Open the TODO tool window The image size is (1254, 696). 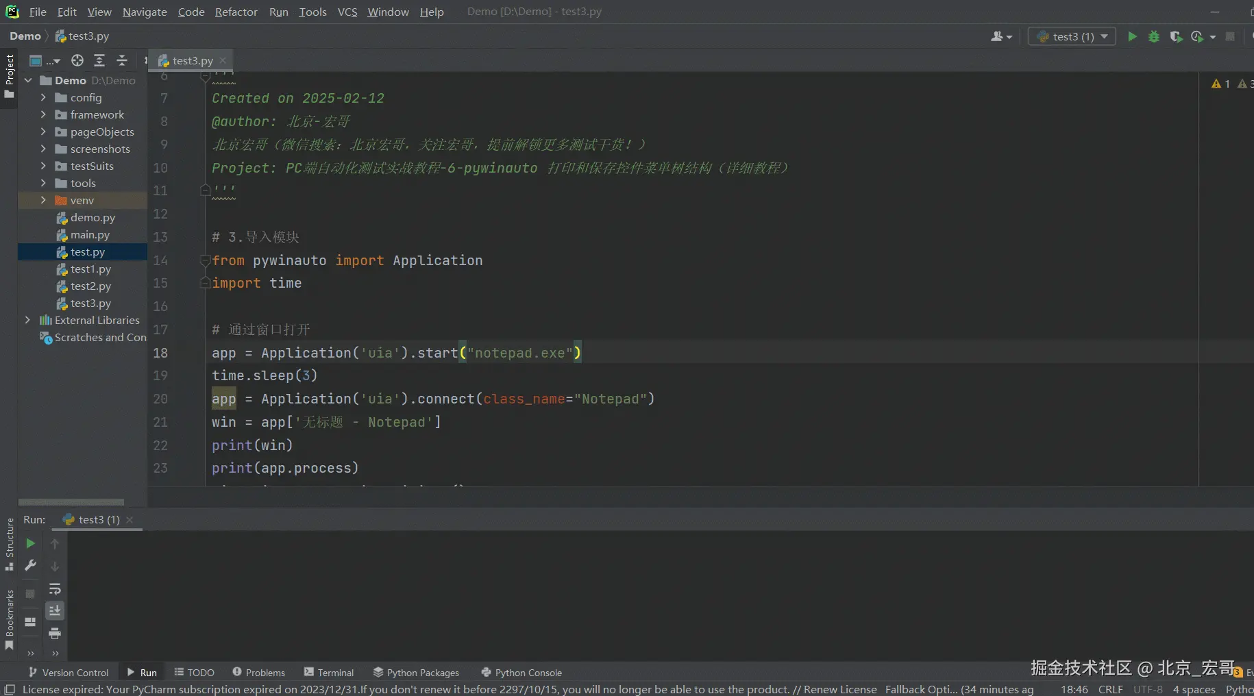pos(194,673)
